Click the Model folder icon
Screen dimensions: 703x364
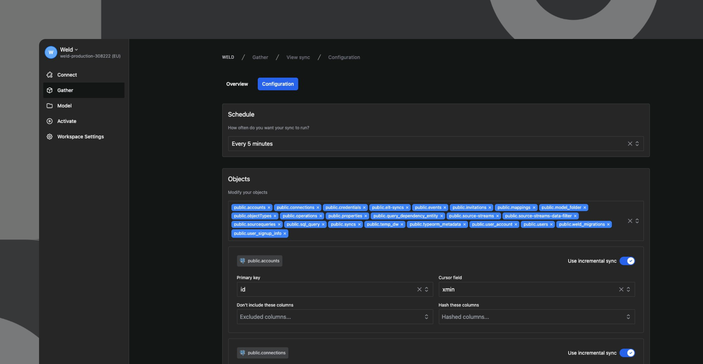49,106
